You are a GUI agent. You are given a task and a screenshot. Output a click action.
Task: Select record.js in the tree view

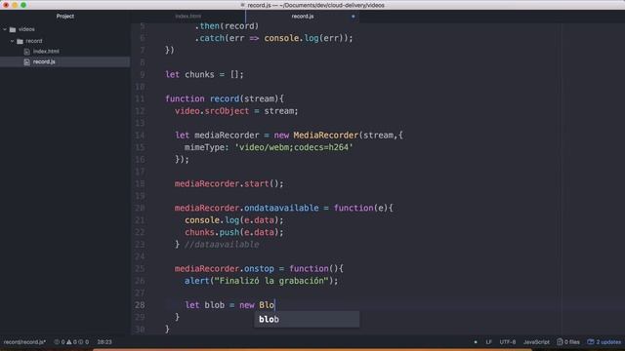tap(44, 61)
